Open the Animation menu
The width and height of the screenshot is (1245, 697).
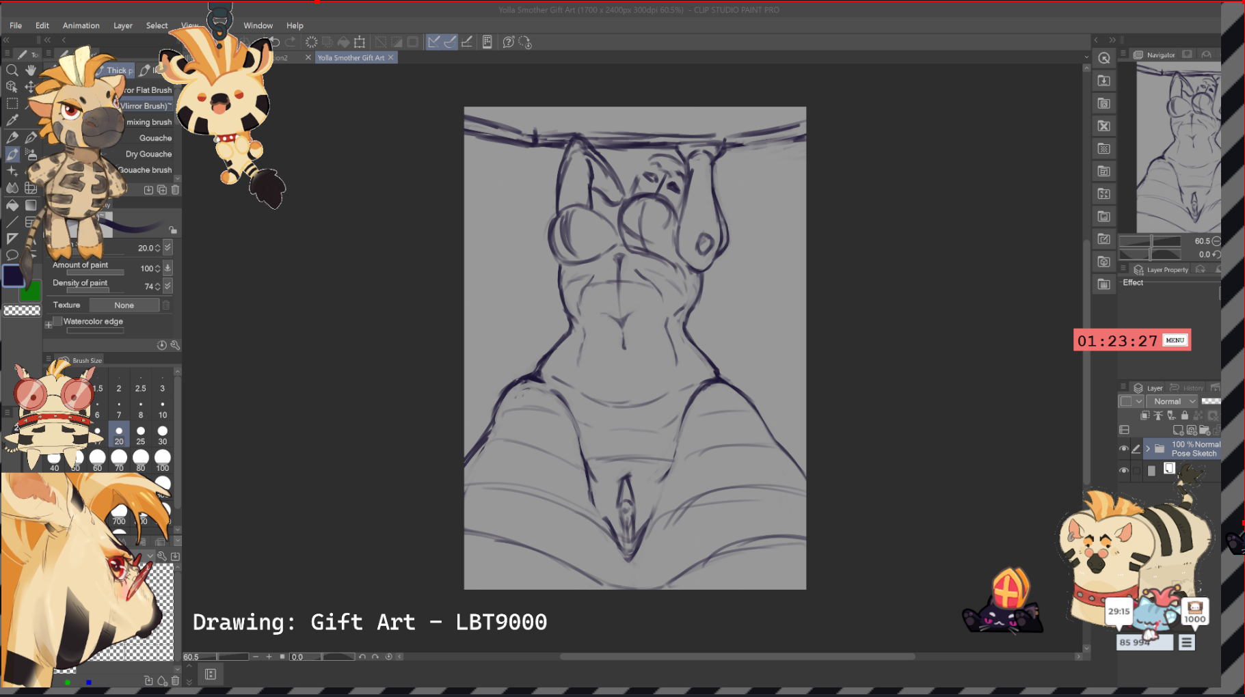[x=81, y=25]
